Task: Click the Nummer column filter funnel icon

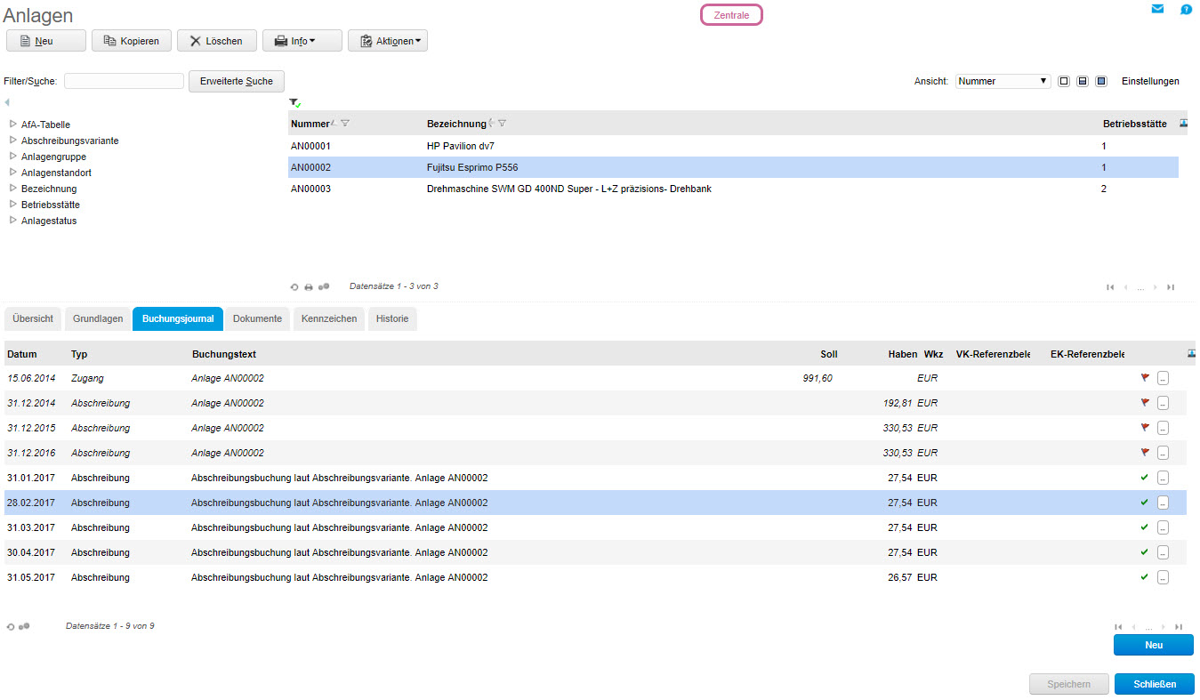Action: pos(345,124)
